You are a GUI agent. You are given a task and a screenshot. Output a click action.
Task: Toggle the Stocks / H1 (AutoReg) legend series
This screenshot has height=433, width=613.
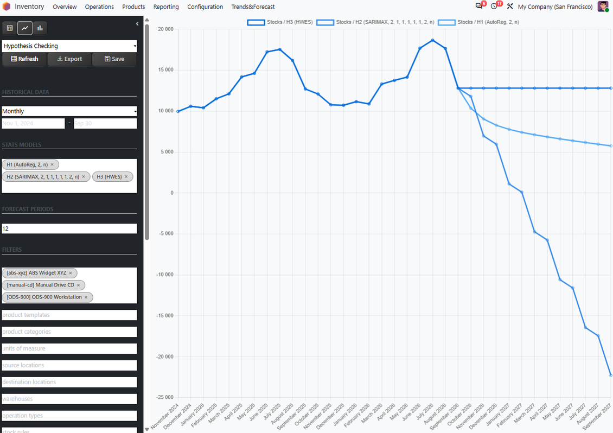[478, 22]
